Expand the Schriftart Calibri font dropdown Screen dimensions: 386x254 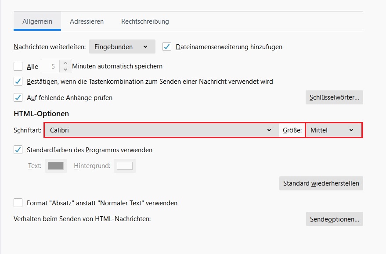pyautogui.click(x=161, y=130)
